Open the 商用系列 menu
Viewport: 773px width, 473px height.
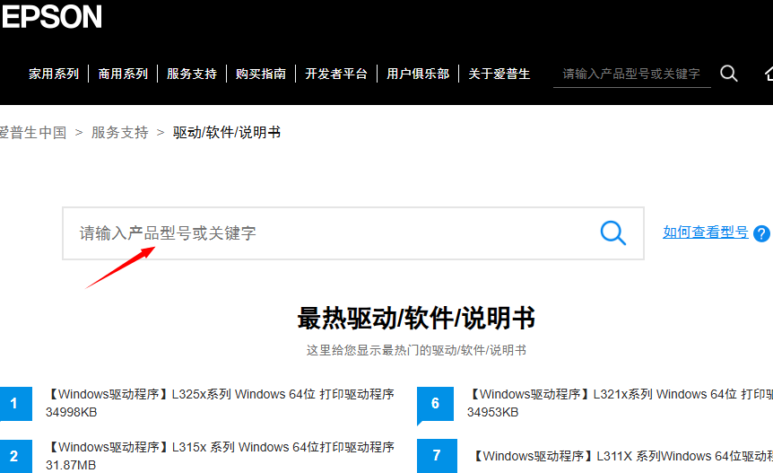pos(123,74)
